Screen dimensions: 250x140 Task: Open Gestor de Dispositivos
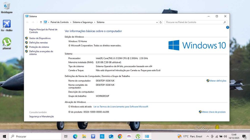click(x=40, y=38)
